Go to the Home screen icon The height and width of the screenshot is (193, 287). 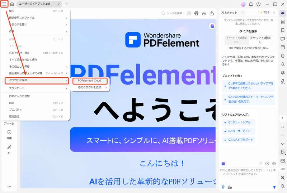[12, 4]
